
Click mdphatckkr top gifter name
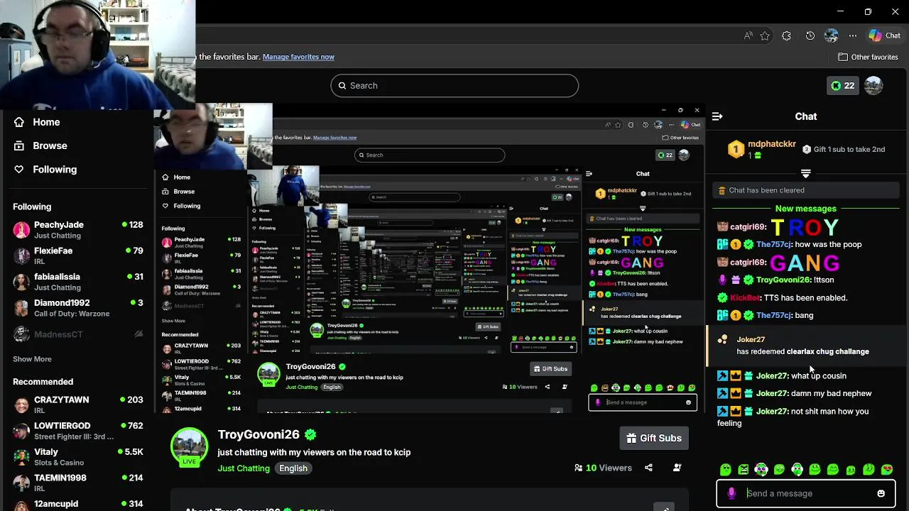772,144
